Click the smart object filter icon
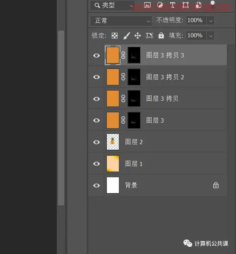The height and width of the screenshot is (254, 236). 198,5
